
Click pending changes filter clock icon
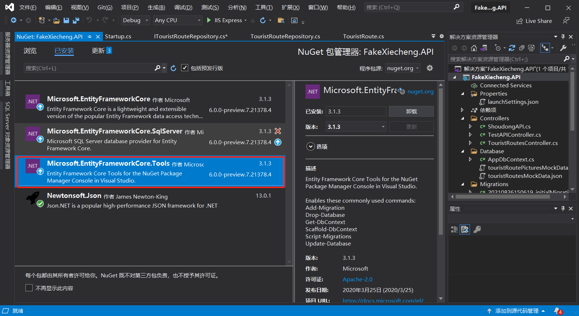pyautogui.click(x=498, y=48)
